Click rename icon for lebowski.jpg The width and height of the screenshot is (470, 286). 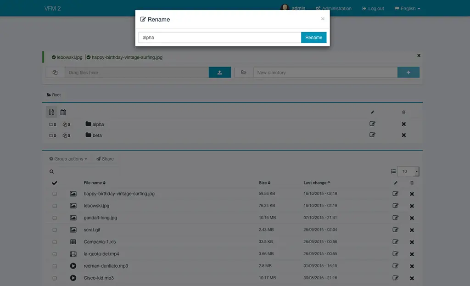396,206
